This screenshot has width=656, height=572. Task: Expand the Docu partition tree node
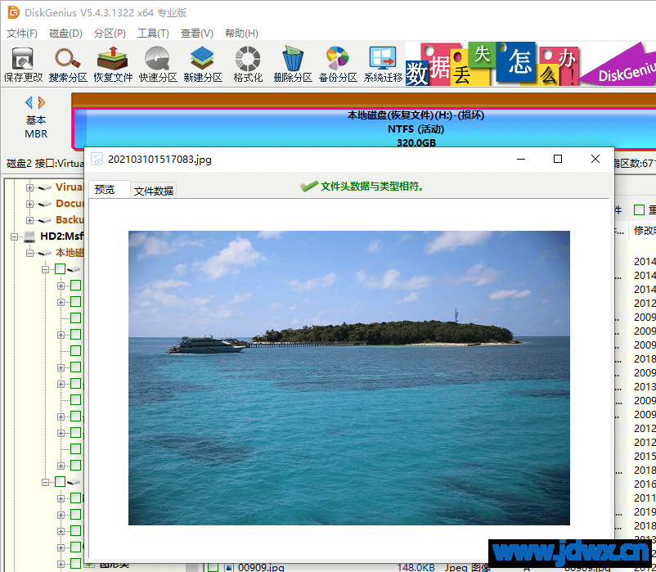pos(29,204)
